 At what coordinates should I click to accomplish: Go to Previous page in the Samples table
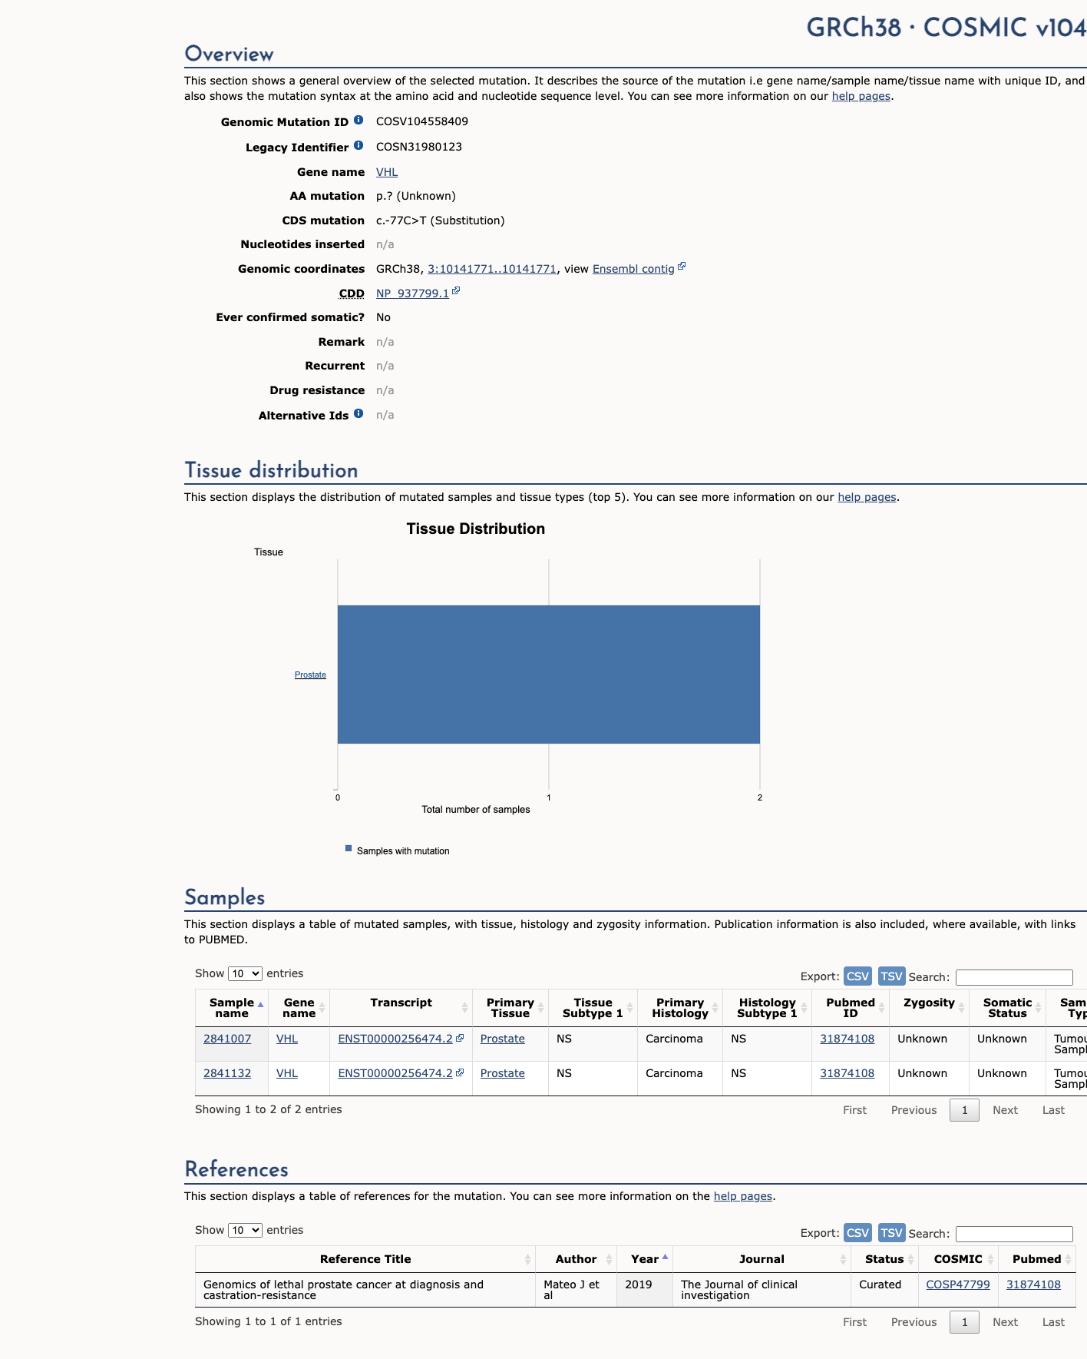914,1110
